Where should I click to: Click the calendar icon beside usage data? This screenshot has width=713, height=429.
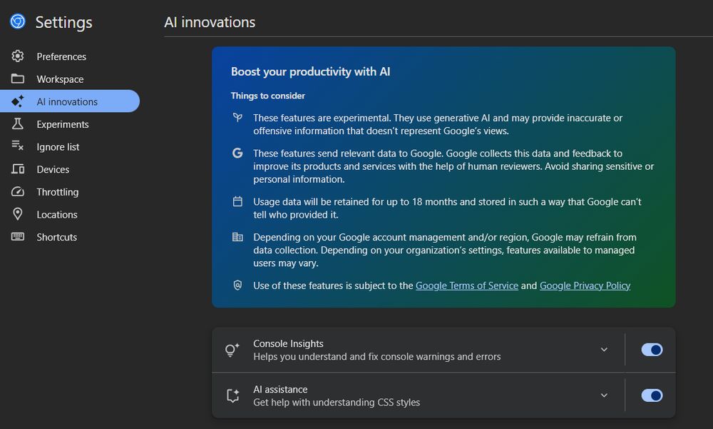click(x=237, y=201)
